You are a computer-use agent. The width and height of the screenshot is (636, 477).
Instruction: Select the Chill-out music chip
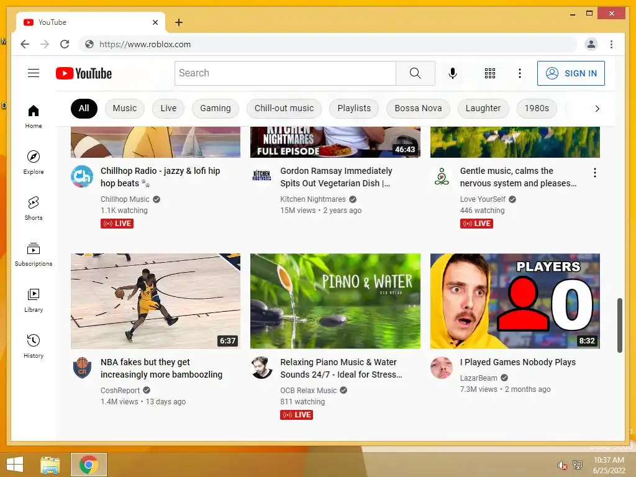click(x=284, y=108)
